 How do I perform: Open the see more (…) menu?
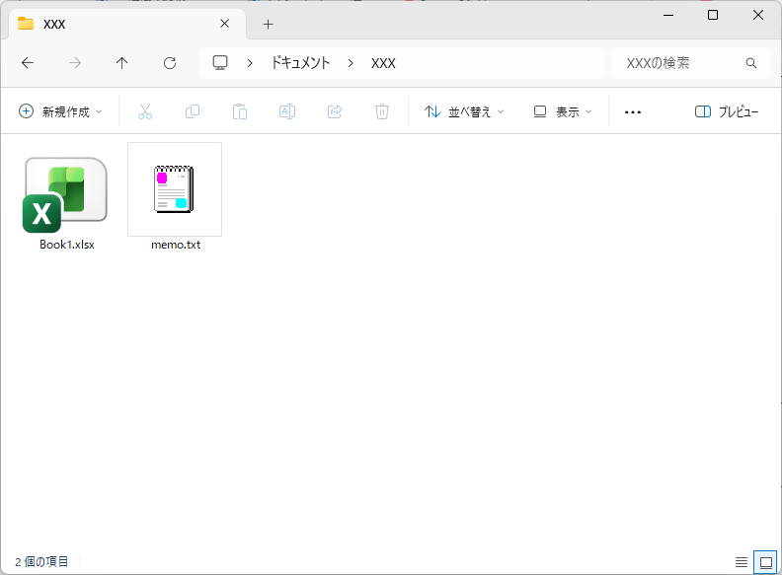pyautogui.click(x=633, y=111)
